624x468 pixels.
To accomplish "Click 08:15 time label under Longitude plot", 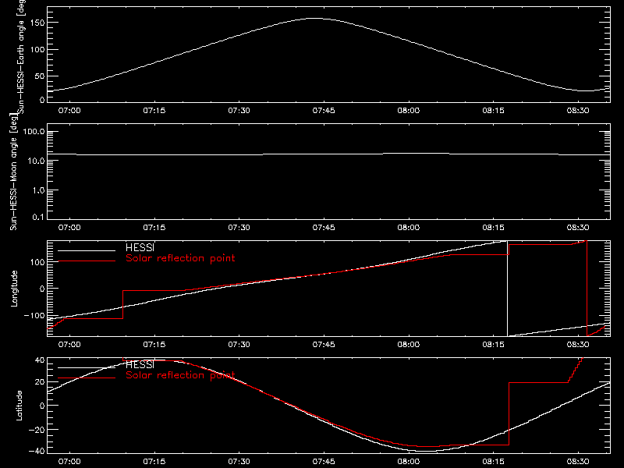I will 493,345.
